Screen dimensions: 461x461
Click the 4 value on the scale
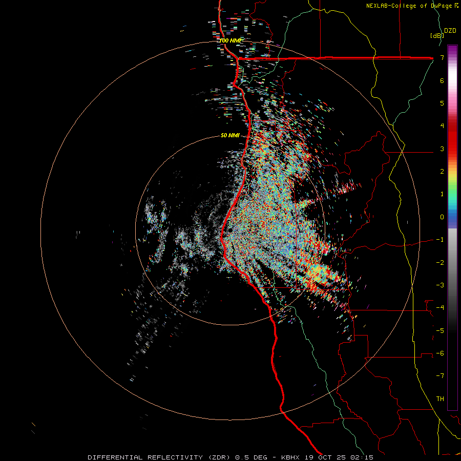coord(442,126)
